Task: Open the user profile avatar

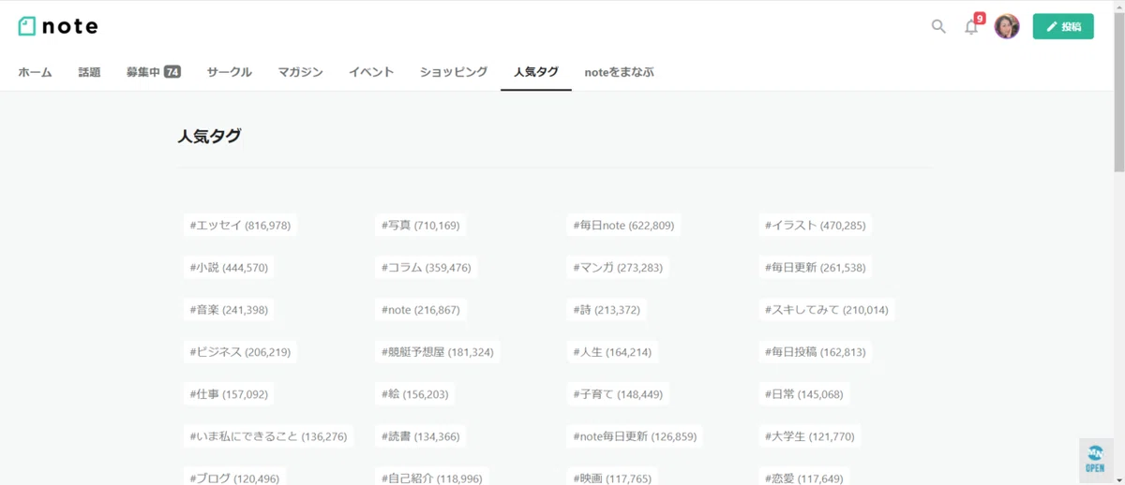Action: [x=1007, y=26]
